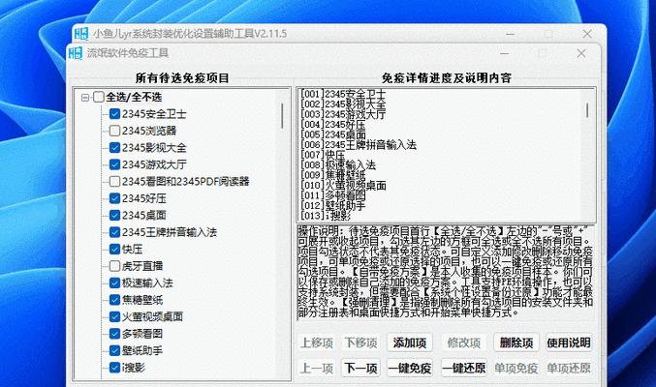Screen dimensions: 656x387
Task: Uncheck the 多顿看图 checkbox
Action: pos(114,334)
